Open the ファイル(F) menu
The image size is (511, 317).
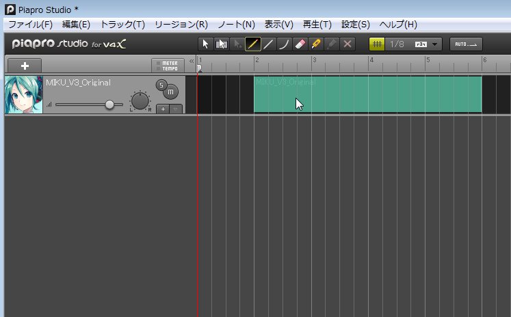click(30, 25)
